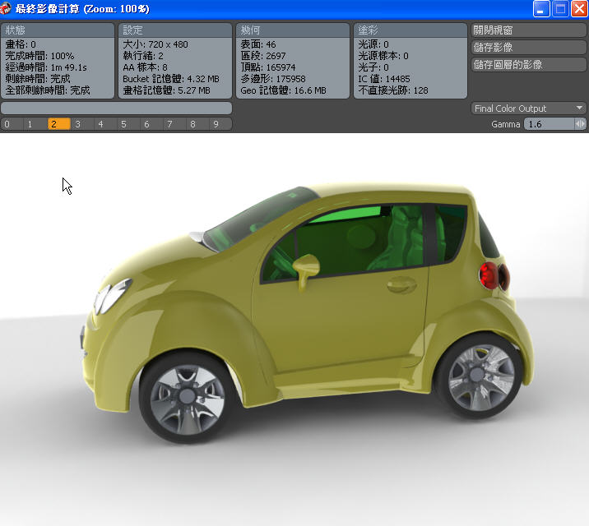The width and height of the screenshot is (589, 526).
Task: Click the render progress bar
Action: [117, 108]
